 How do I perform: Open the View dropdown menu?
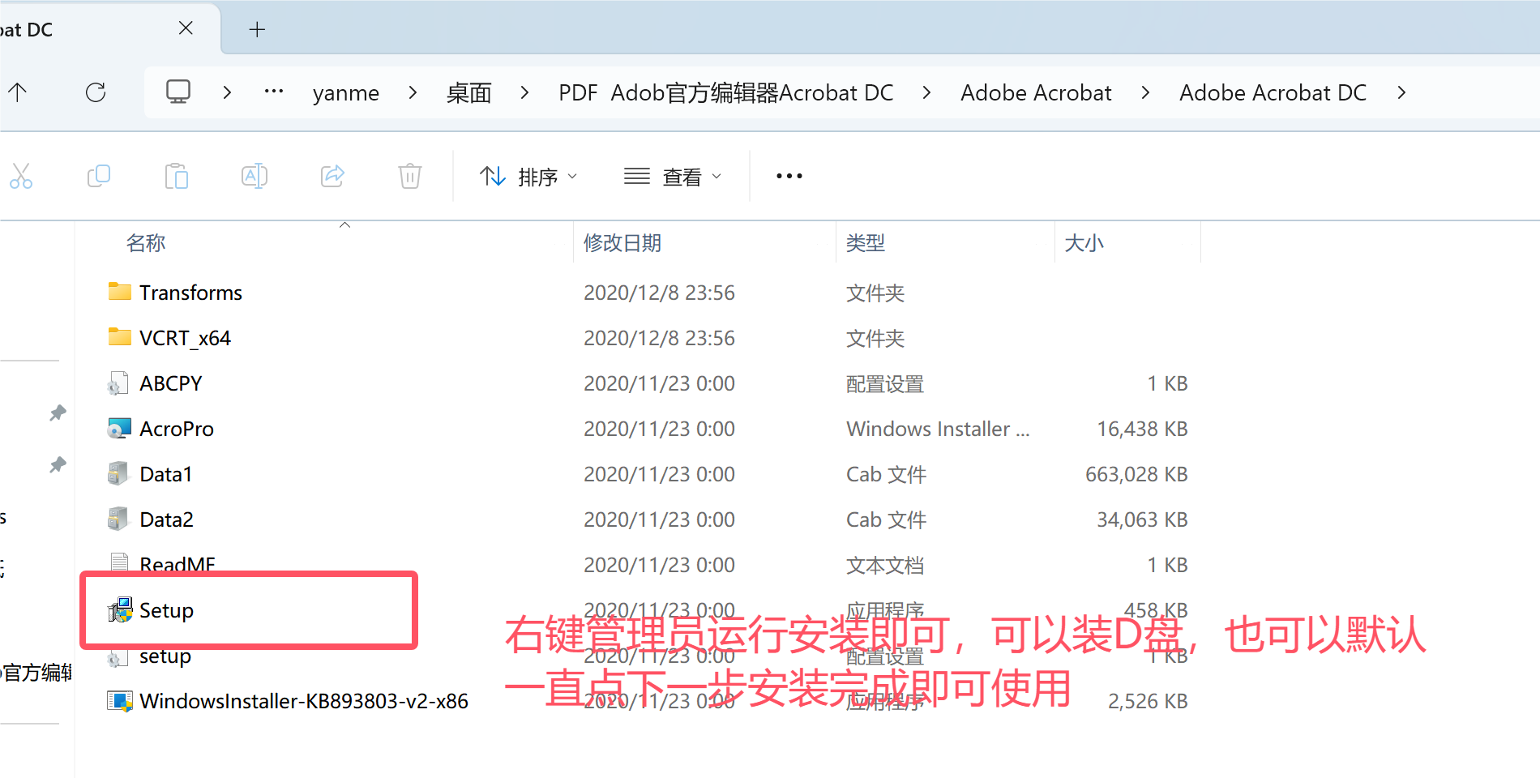pyautogui.click(x=673, y=176)
